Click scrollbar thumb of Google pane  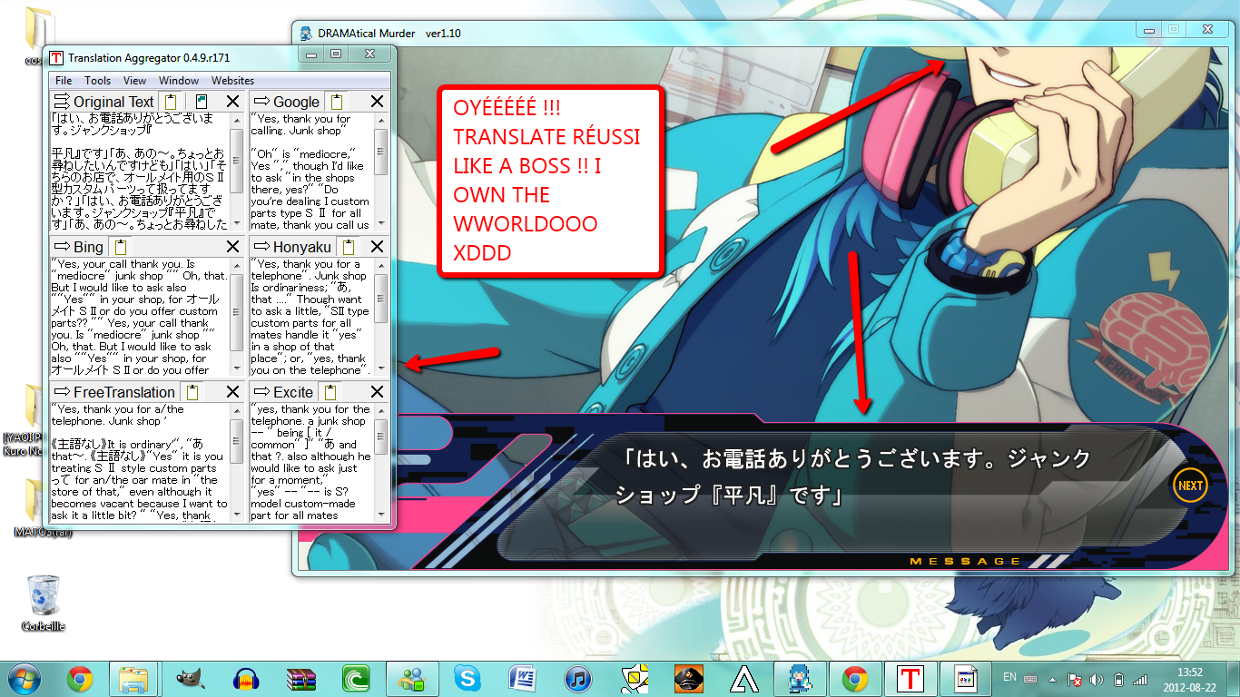coord(381,152)
